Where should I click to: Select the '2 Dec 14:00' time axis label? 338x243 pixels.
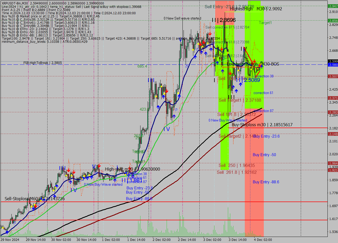(x=187, y=240)
